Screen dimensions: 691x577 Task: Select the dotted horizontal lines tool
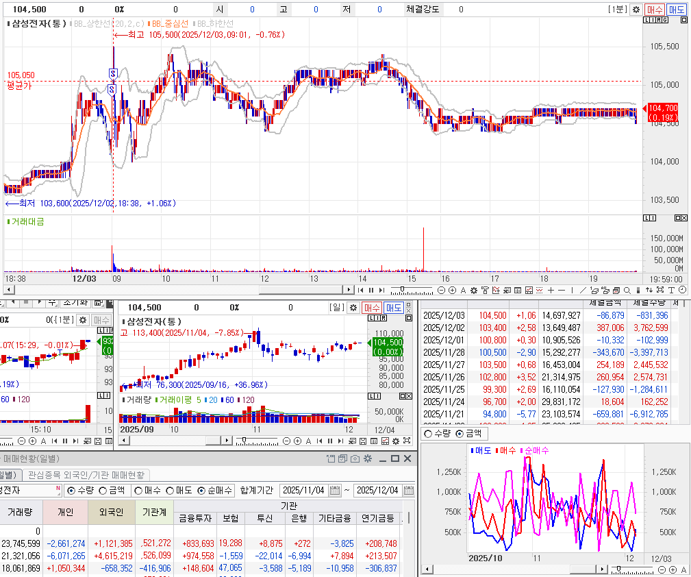pos(539,290)
